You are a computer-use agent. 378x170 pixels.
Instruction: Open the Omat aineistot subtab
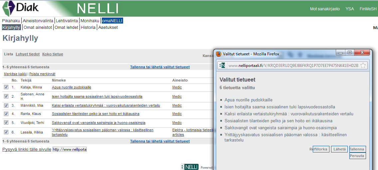38,28
